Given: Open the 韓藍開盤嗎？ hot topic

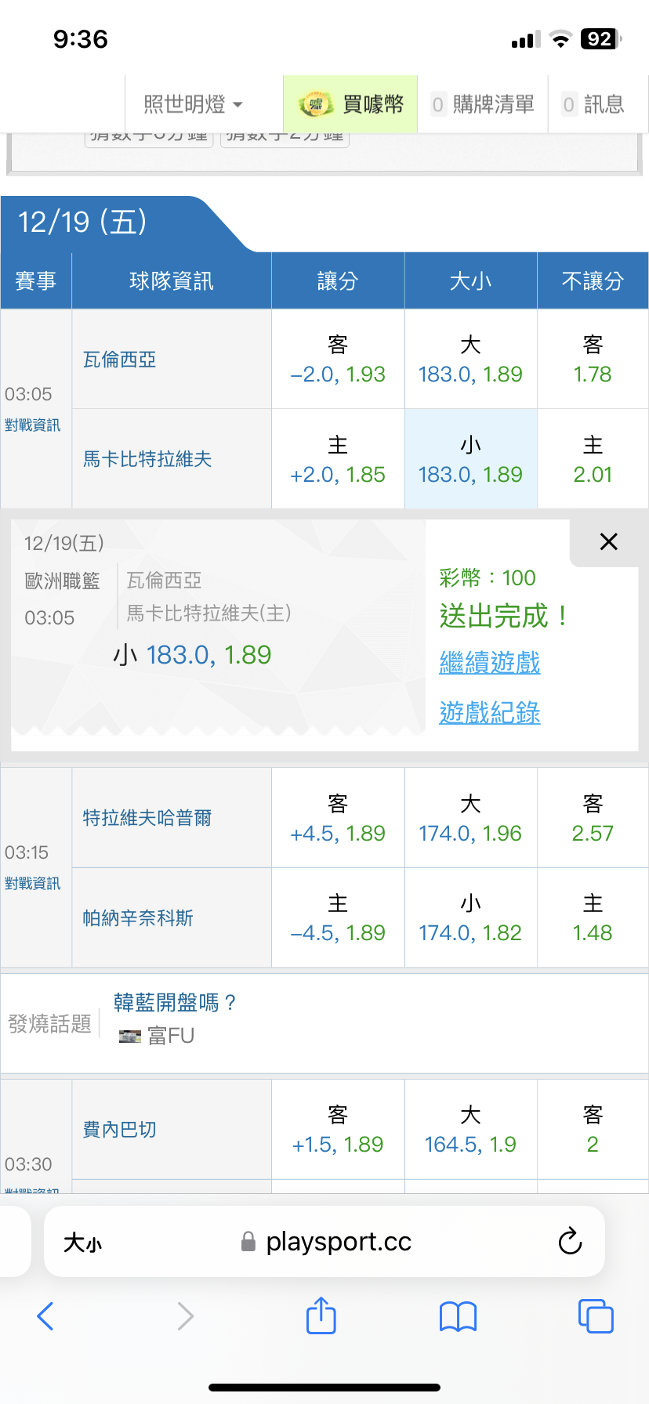Looking at the screenshot, I should (x=174, y=1003).
